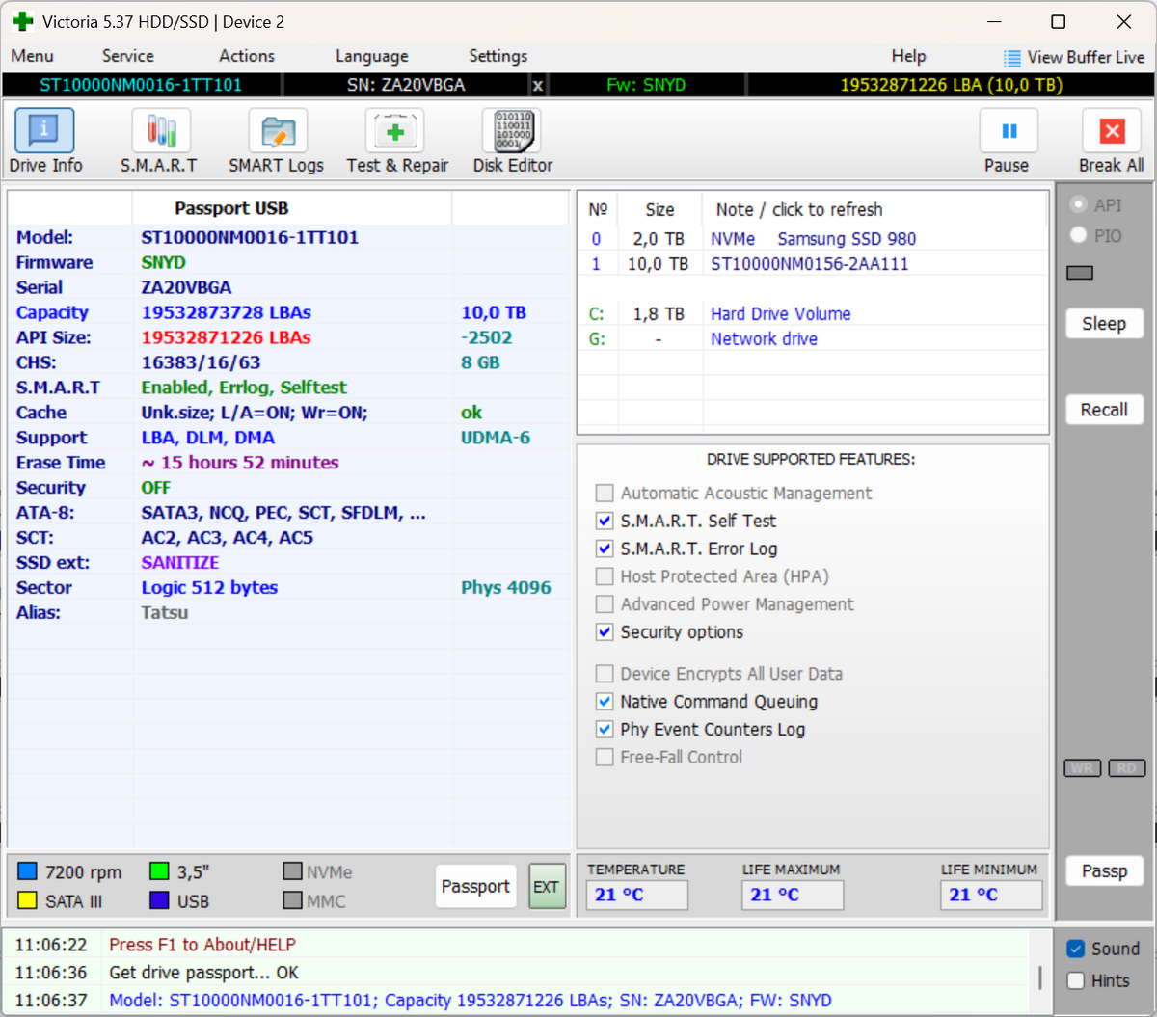Select the PIO radio button
The width and height of the screenshot is (1157, 1017).
(1078, 235)
